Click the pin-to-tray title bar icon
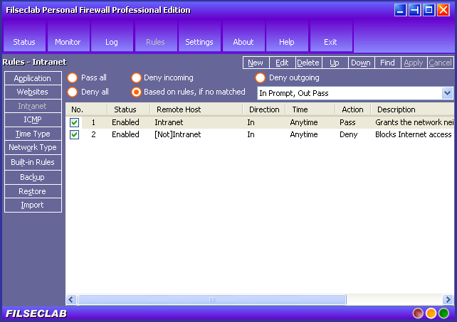This screenshot has height=322, width=457. (414, 10)
